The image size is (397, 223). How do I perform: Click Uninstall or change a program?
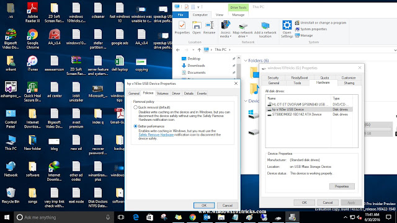tap(321, 23)
